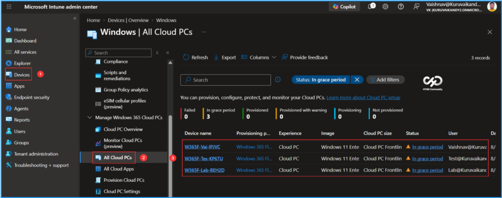
Task: Open device W365F-Vai-IPJVC
Action: pos(202,147)
